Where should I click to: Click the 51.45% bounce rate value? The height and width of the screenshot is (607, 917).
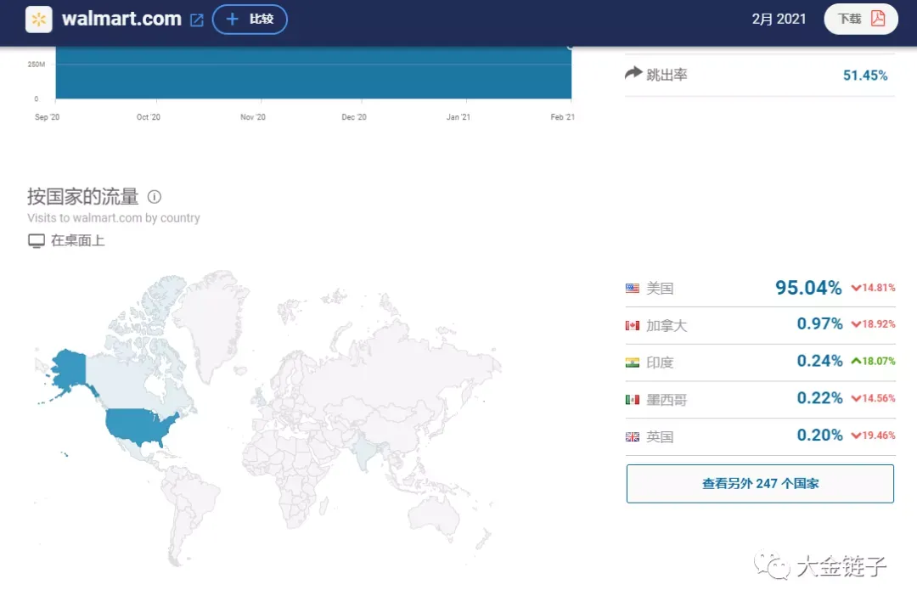click(x=865, y=76)
